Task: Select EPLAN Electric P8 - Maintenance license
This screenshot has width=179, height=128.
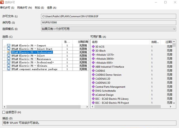Action: 31,59
